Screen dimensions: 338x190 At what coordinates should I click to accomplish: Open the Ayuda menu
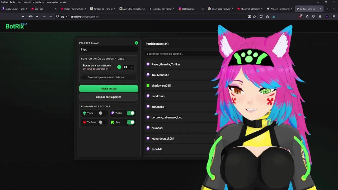click(63, 2)
